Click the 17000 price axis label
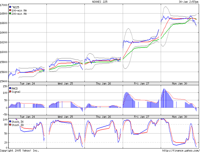This screenshot has height=152, width=200. (4, 5)
